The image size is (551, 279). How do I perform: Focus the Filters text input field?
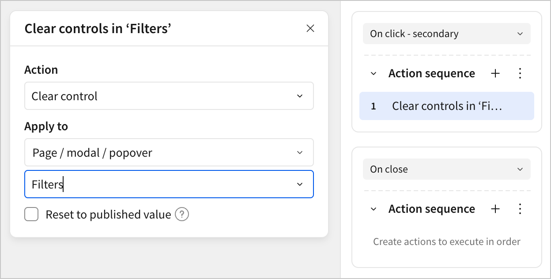pos(155,184)
